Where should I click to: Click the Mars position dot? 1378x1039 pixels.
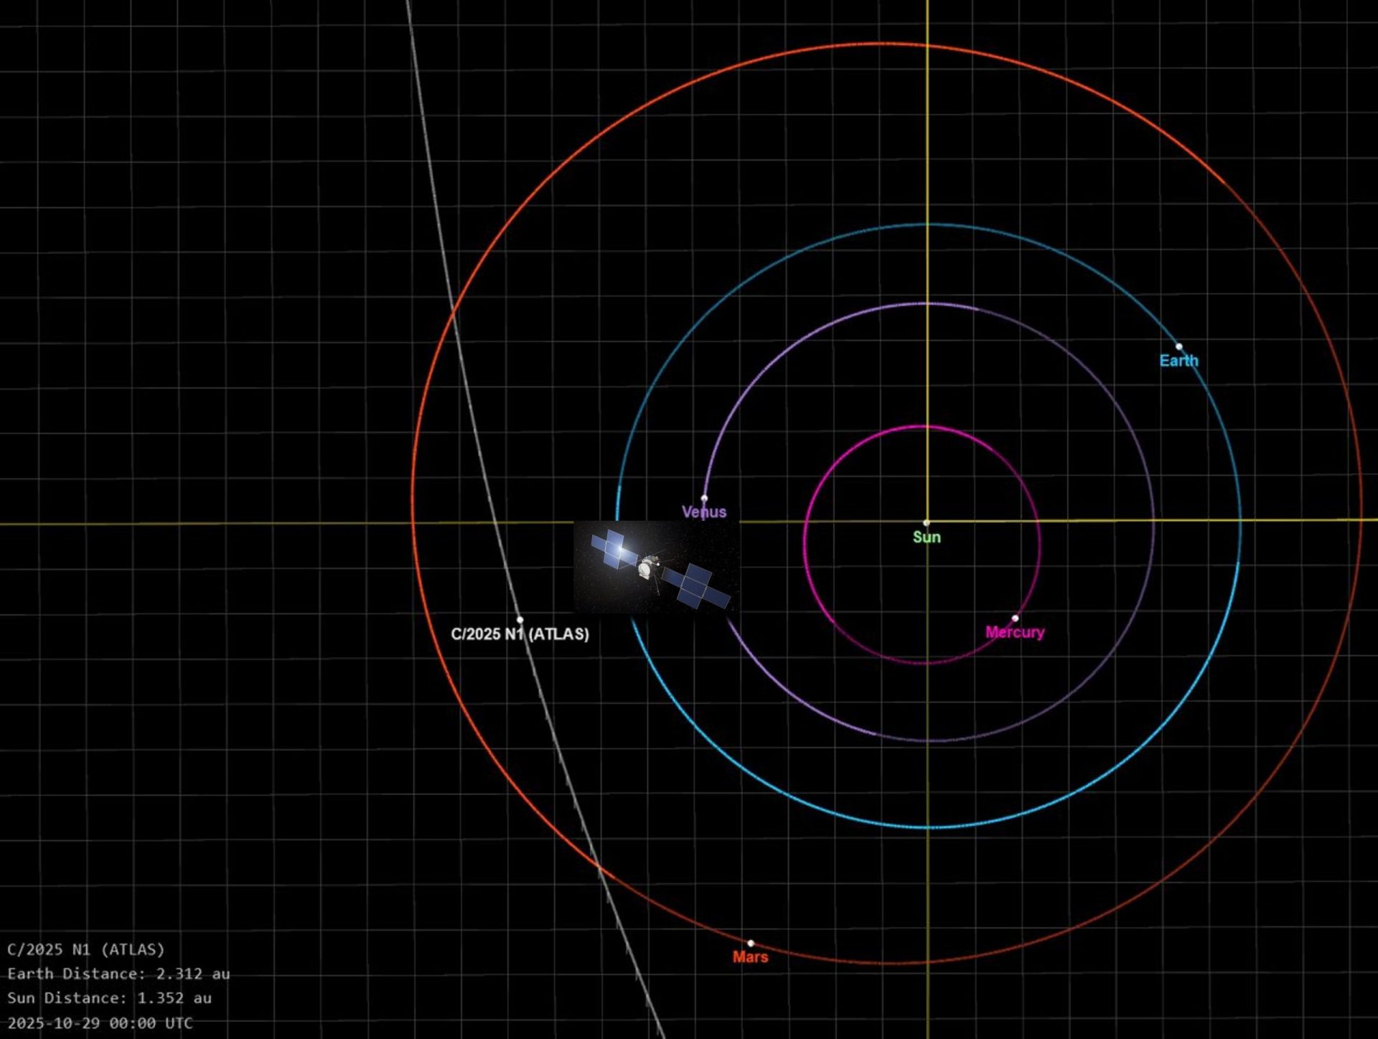(x=751, y=943)
